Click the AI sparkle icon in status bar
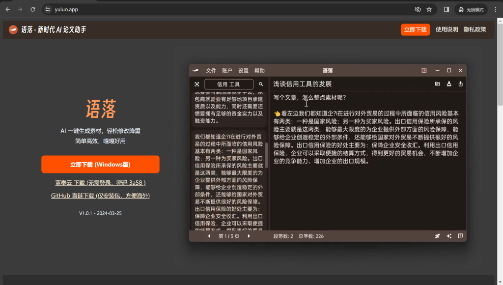Image resolution: width=503 pixels, height=285 pixels. click(449, 236)
